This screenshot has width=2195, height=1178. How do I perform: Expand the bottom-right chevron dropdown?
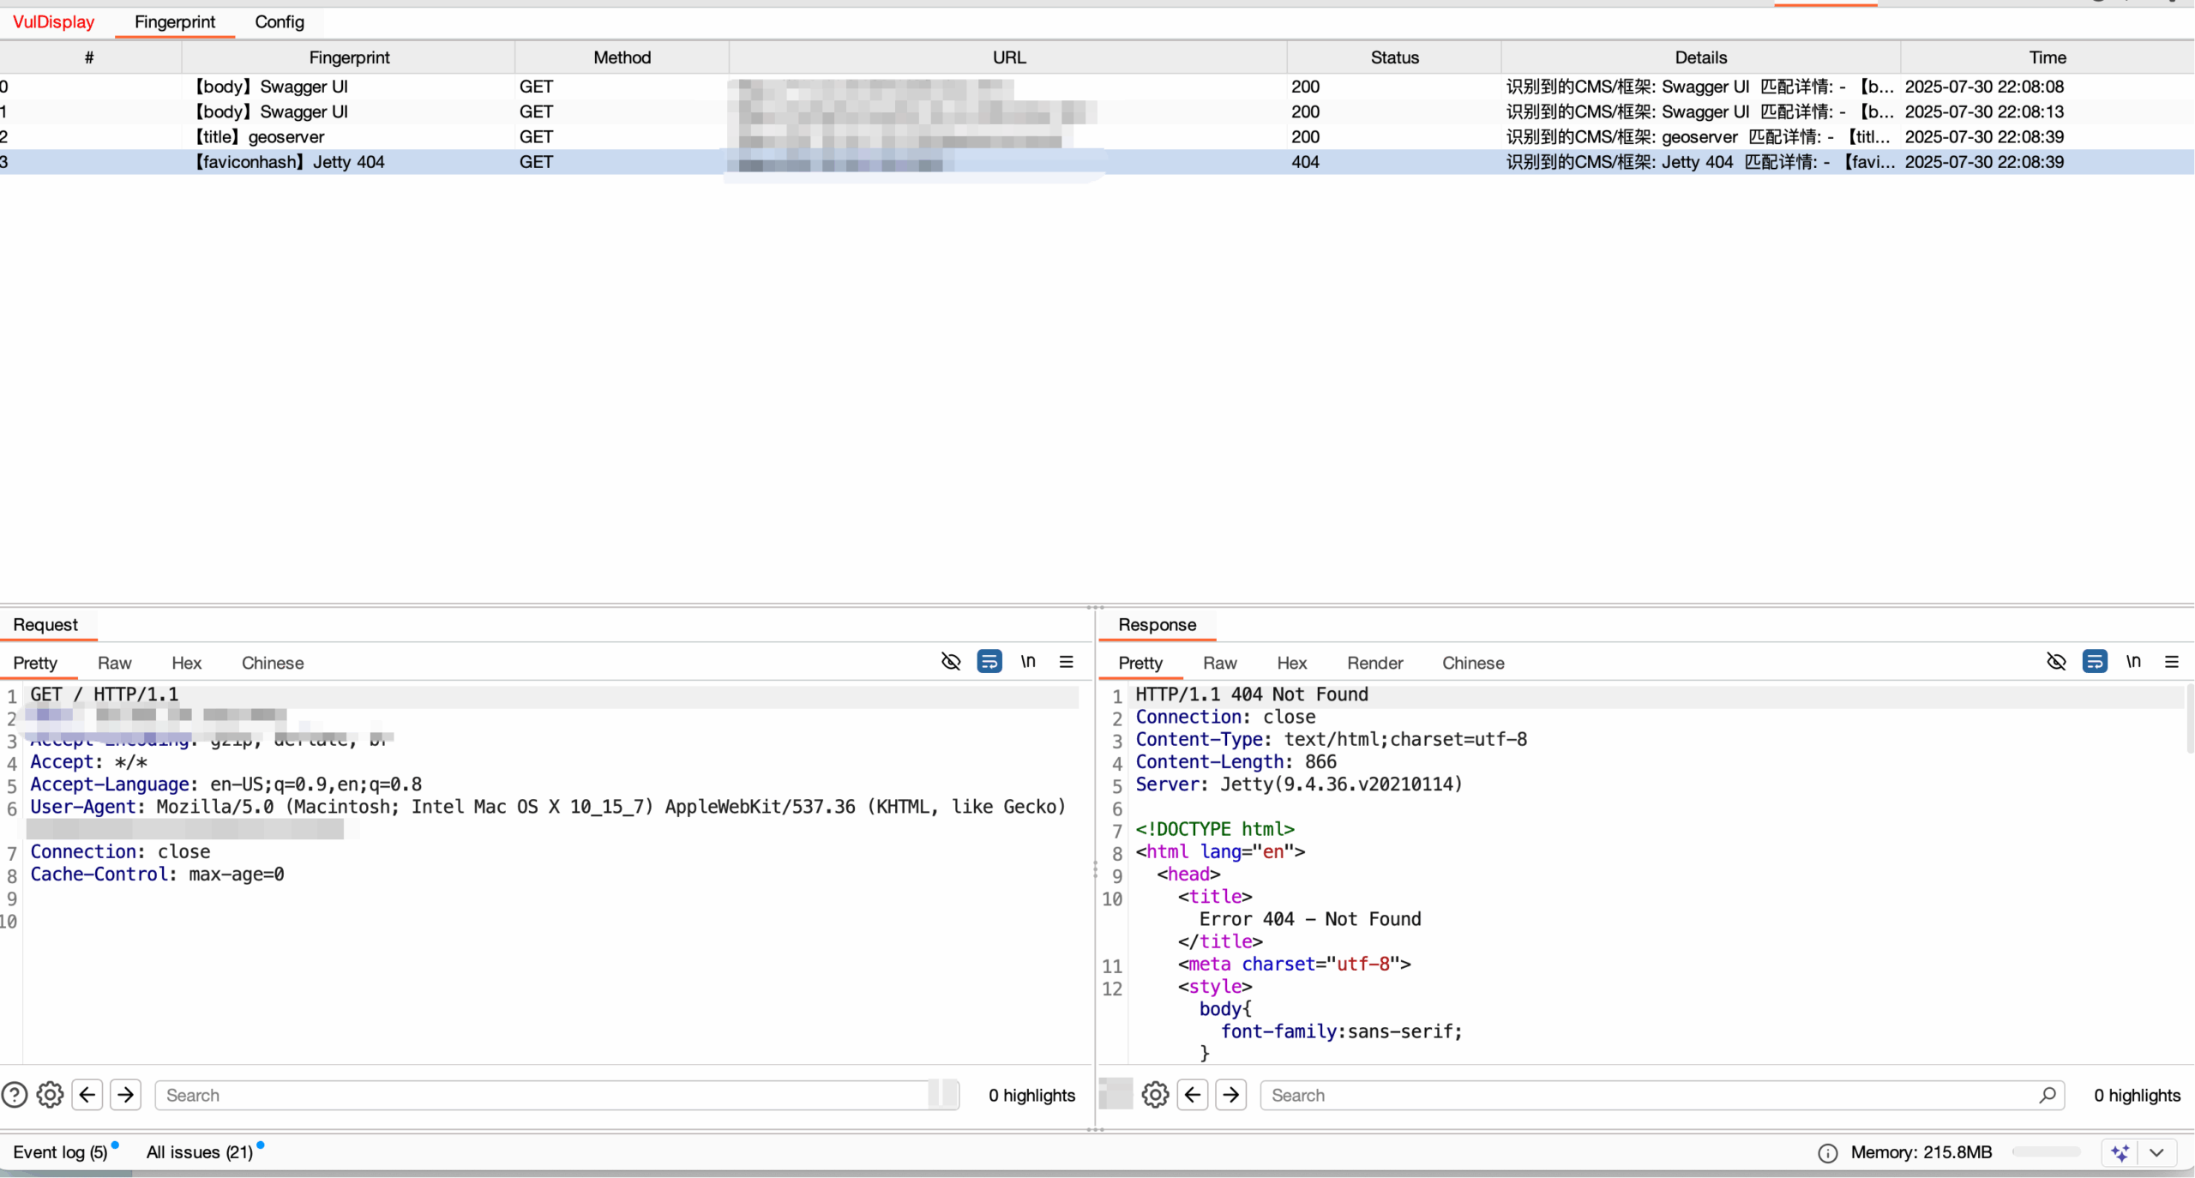[x=2157, y=1152]
